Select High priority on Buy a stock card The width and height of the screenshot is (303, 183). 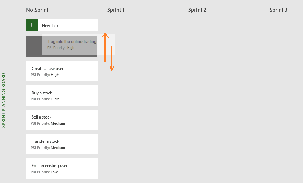click(55, 99)
